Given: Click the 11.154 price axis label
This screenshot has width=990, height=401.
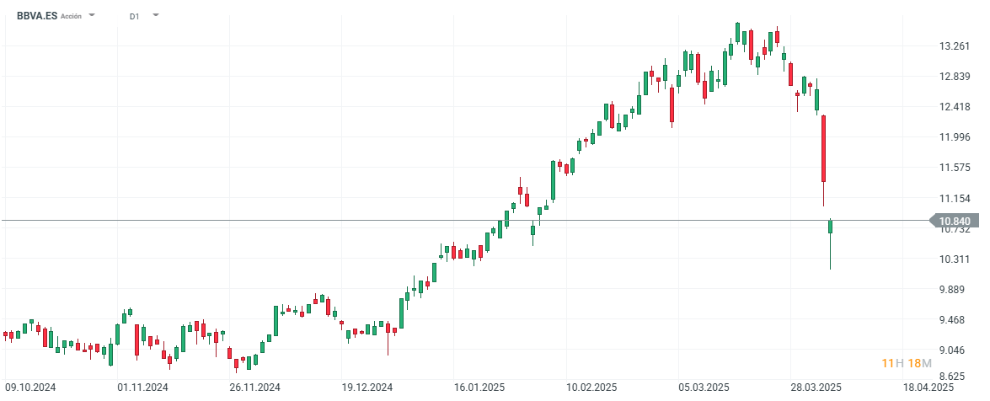Looking at the screenshot, I should click(955, 198).
